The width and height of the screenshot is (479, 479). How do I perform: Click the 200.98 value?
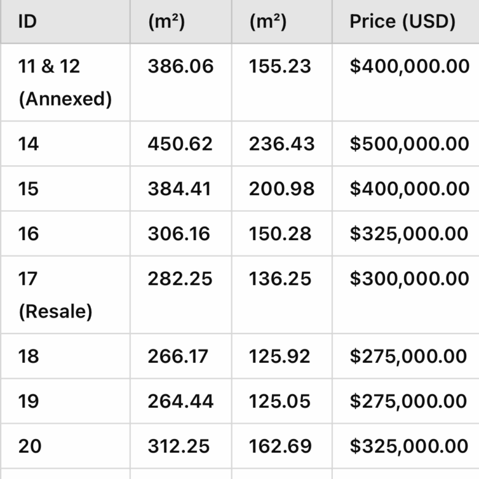tap(281, 189)
